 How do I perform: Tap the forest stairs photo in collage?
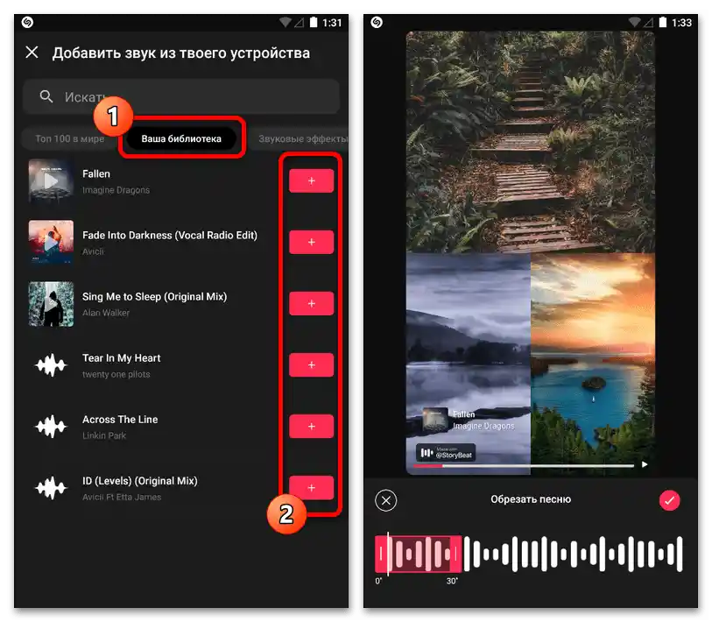pyautogui.click(x=531, y=142)
